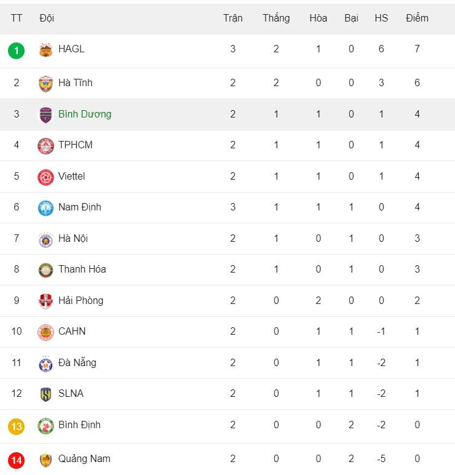Click the yellow rank 13 badge
Viewport: 455px width, 475px height.
point(17,426)
